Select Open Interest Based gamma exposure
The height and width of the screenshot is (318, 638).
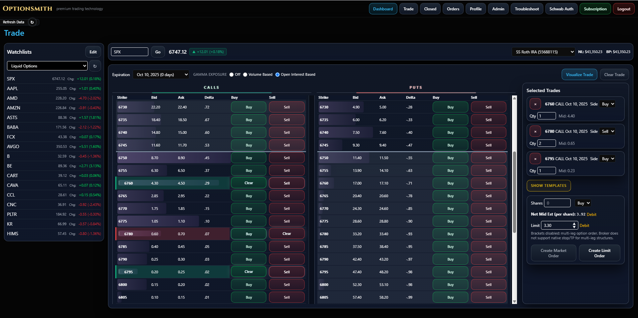[277, 75]
